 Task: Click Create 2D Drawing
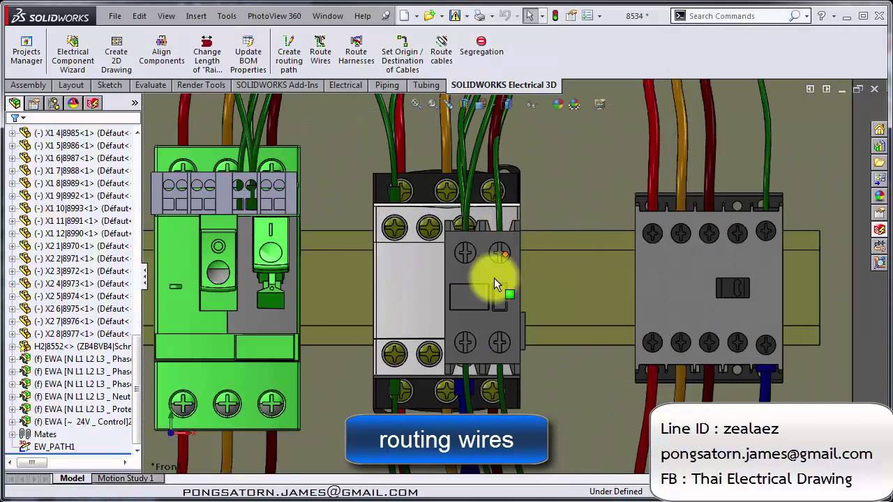tap(117, 55)
